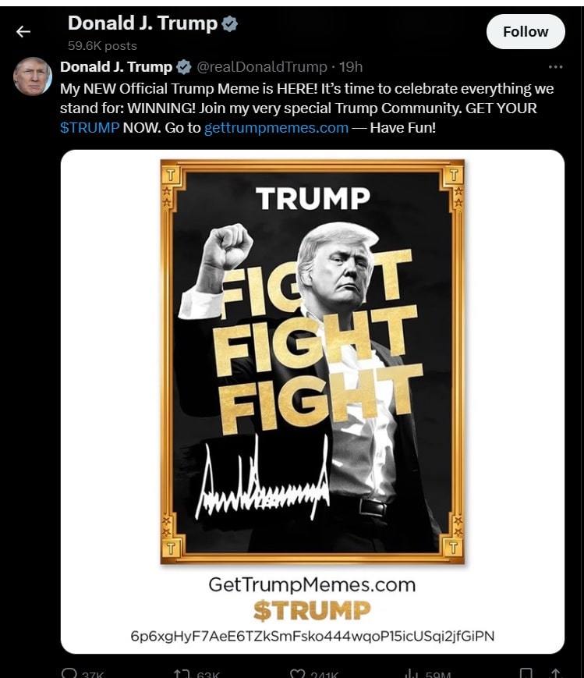This screenshot has height=678, width=584.
Task: Click the repost icon
Action: [x=179, y=673]
